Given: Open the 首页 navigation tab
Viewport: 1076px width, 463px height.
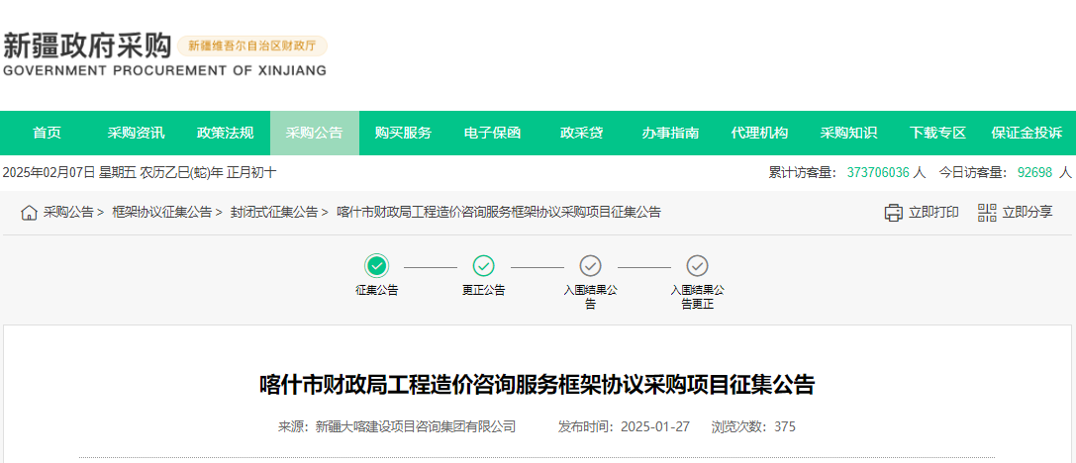Looking at the screenshot, I should point(47,133).
